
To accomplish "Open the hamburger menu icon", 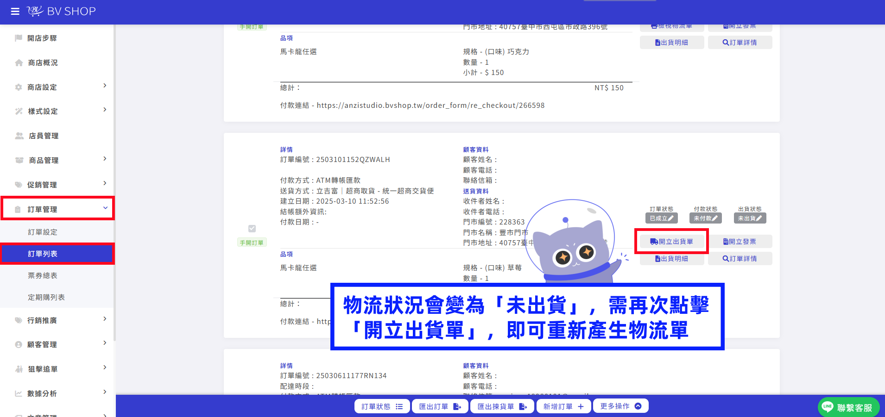I will 15,11.
